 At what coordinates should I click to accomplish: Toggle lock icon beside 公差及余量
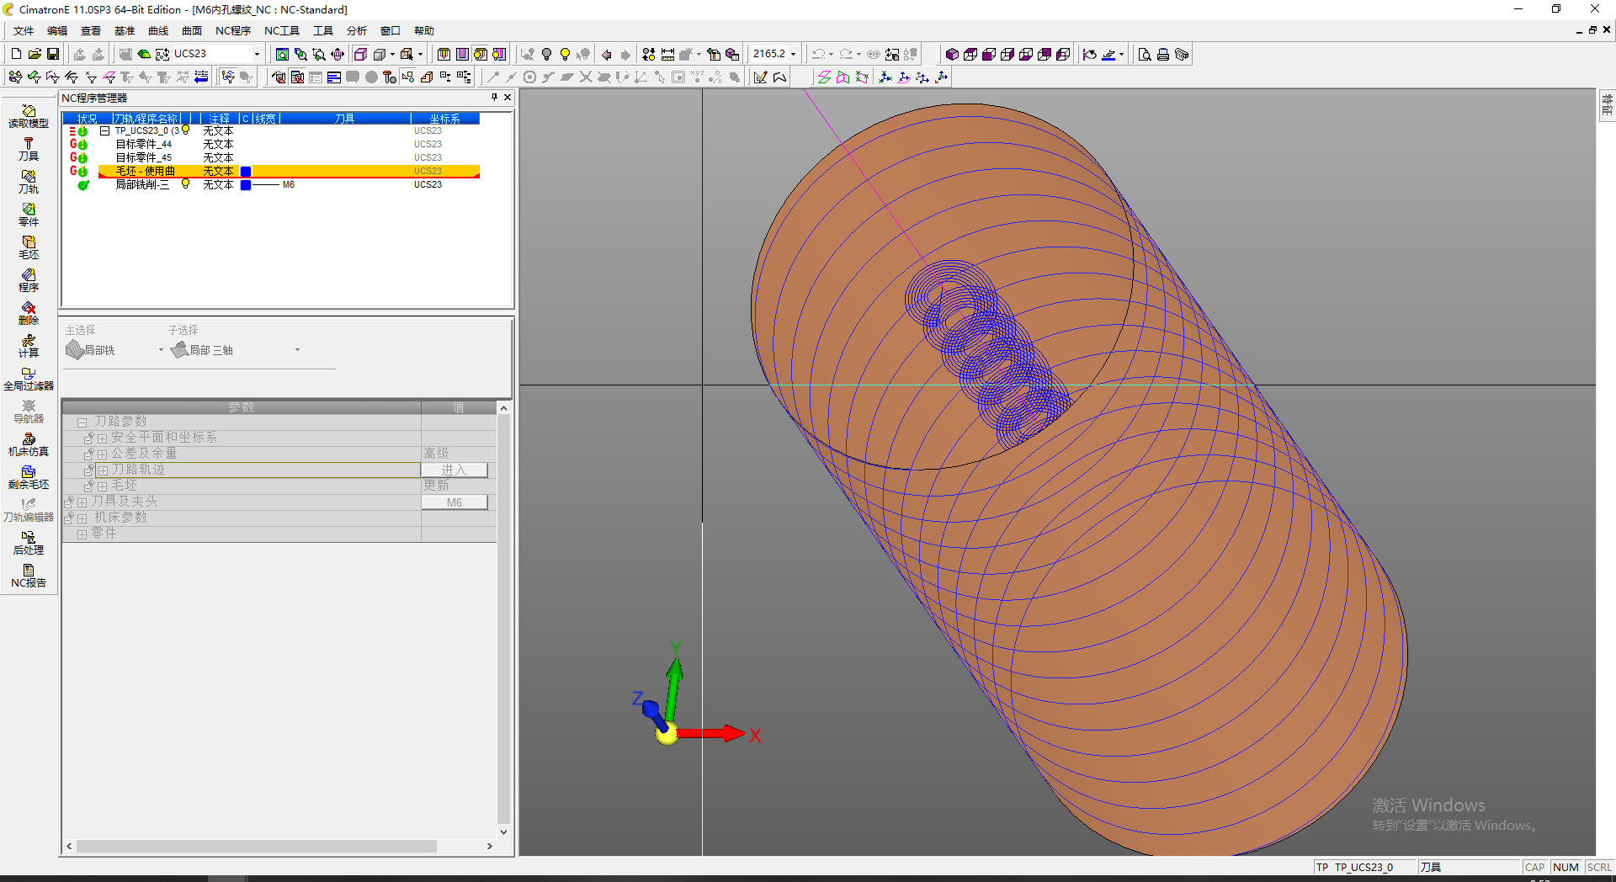click(88, 454)
